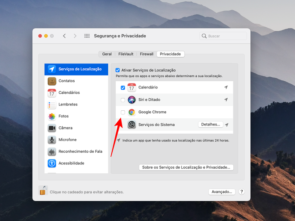Go forward with the right chevron

75,36
